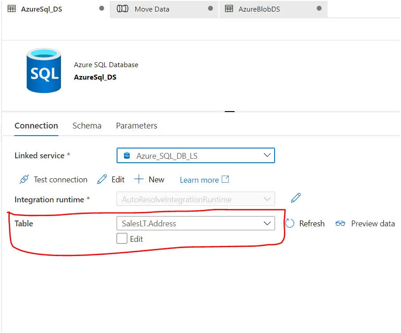
Task: Open the Linked service dropdown
Action: (196, 155)
